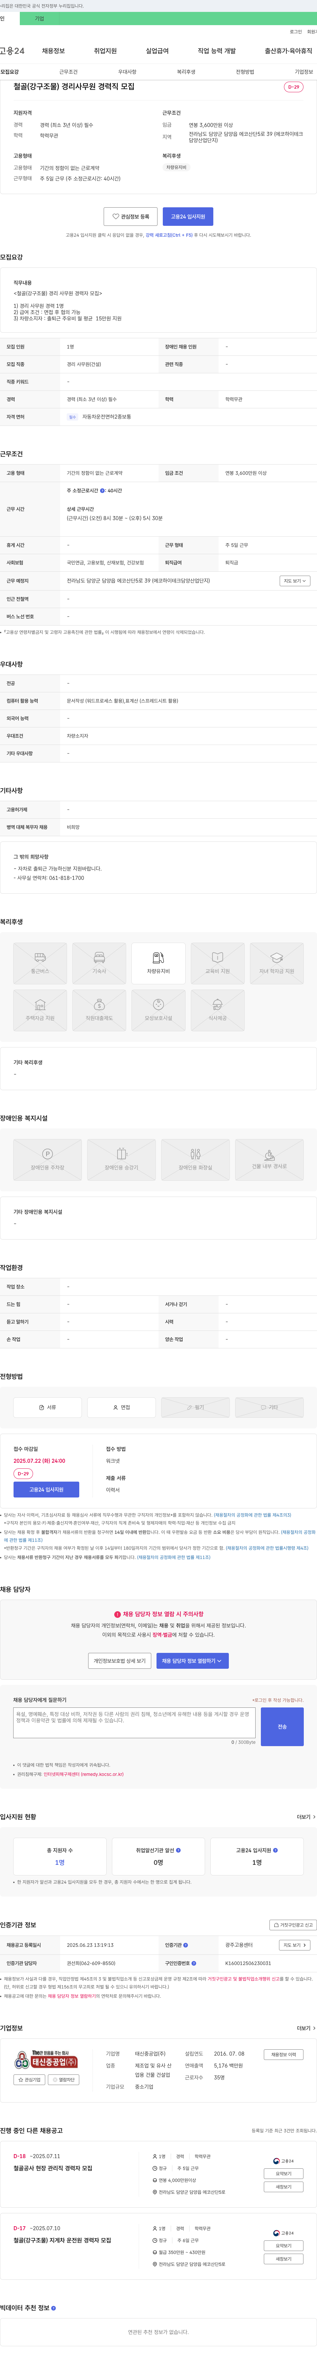Image resolution: width=317 pixels, height=2376 pixels.
Task: Select the 교육비 지원 welfare icon tile
Action: point(218,962)
